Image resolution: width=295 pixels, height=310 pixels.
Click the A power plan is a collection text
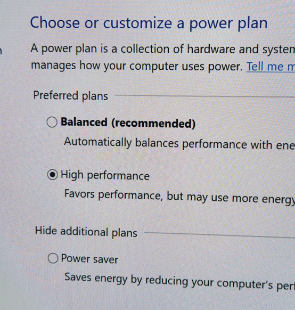click(x=163, y=49)
